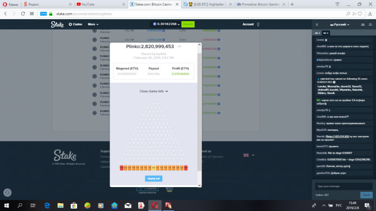Open Microsoft Store from the taskbar
The width and height of the screenshot is (376, 211).
point(74,205)
